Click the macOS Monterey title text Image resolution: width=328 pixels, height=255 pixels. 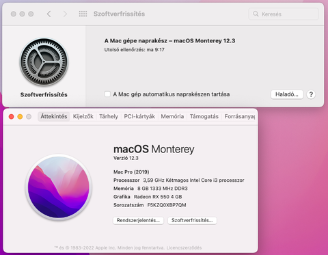(x=154, y=149)
